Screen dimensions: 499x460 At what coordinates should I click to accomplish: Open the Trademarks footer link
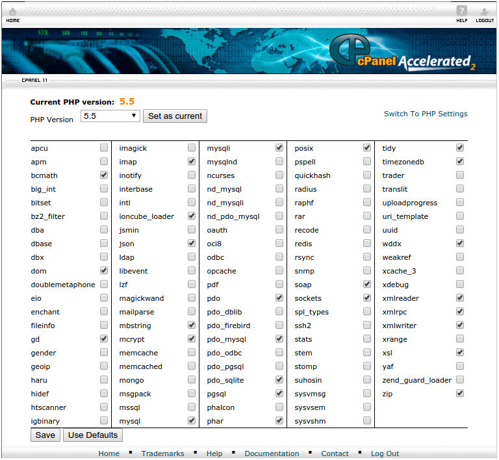pos(162,454)
